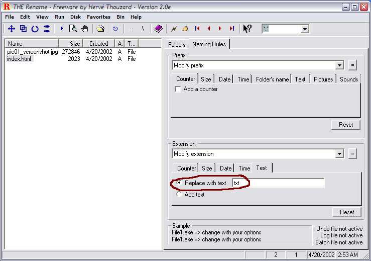Viewport: 371px width, 261px height.
Task: Enable the Add a counter checkbox
Action: coord(178,89)
